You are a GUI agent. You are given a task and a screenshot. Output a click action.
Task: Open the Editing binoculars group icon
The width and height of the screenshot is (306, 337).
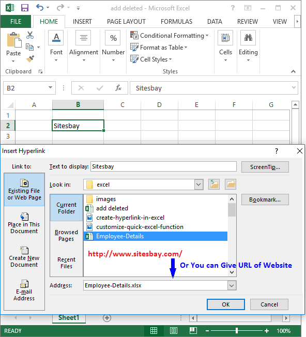(x=248, y=38)
